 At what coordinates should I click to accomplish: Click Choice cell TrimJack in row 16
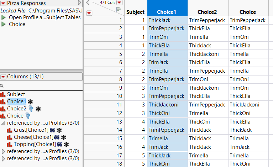[x=248, y=147]
